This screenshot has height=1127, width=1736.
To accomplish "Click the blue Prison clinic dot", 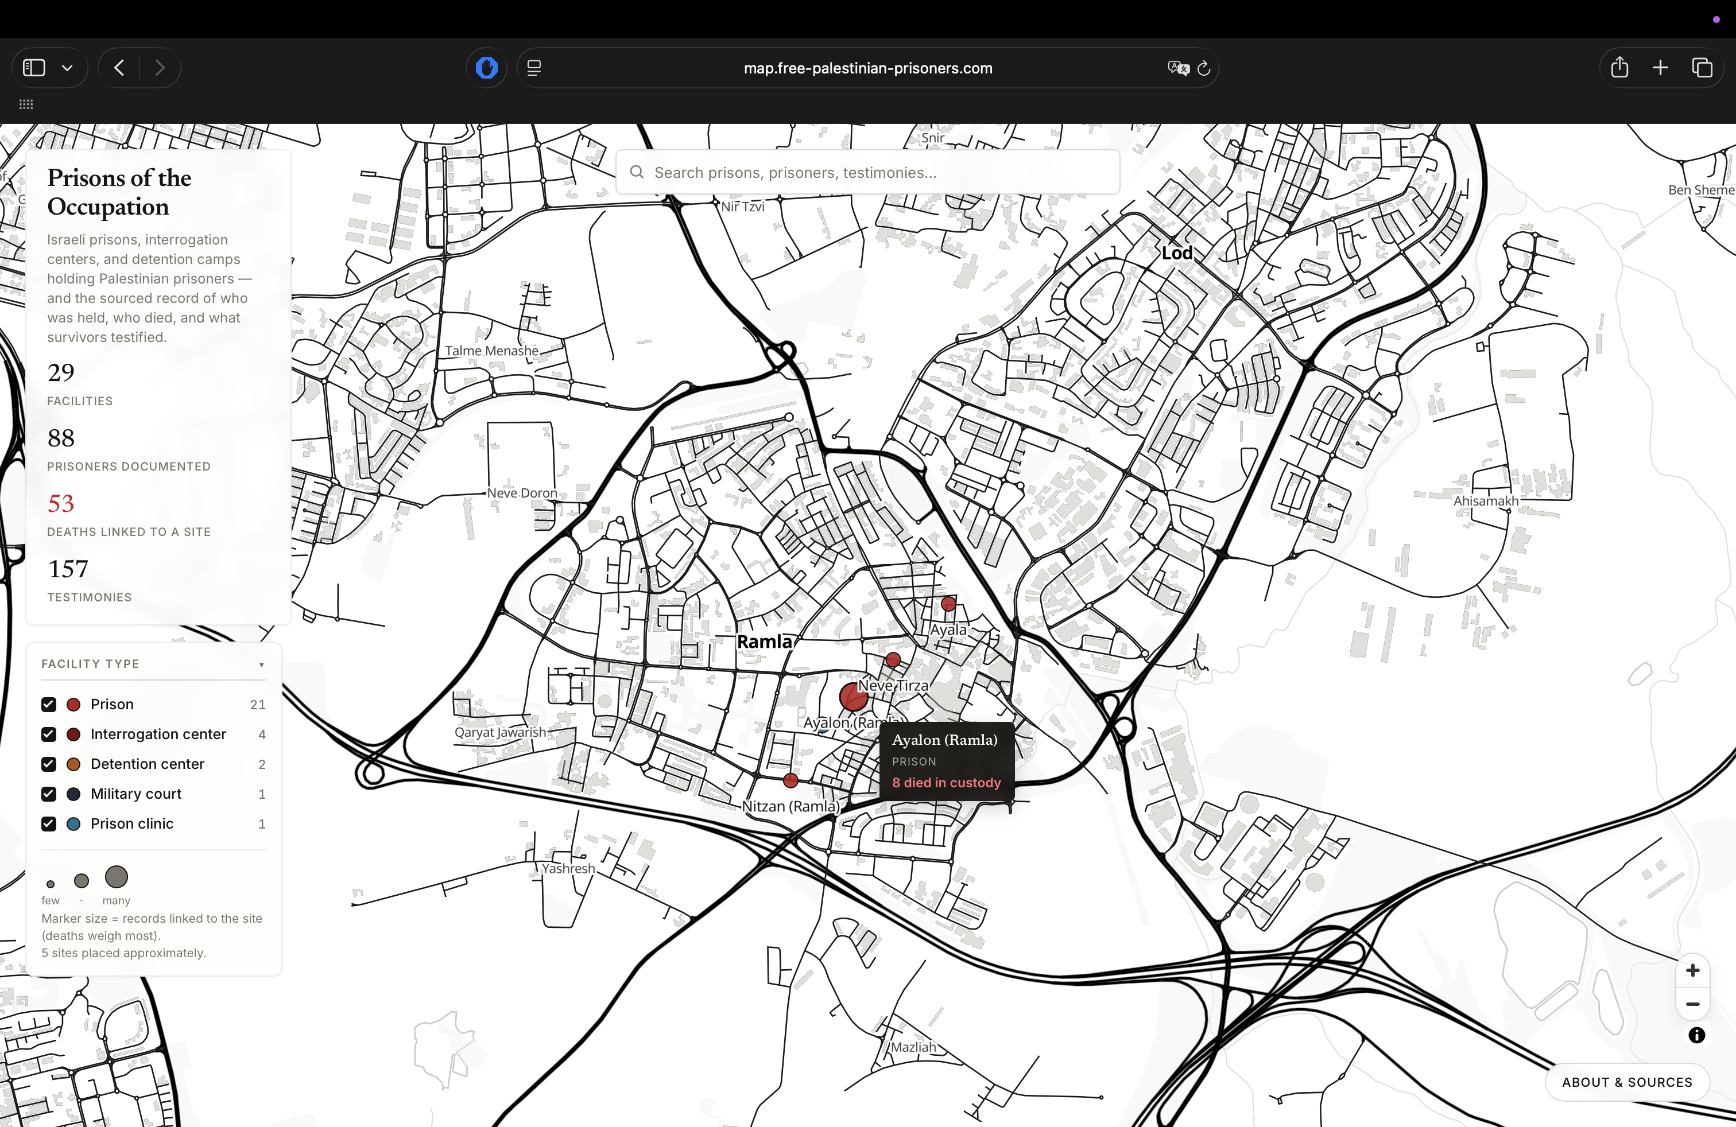I will coord(73,824).
